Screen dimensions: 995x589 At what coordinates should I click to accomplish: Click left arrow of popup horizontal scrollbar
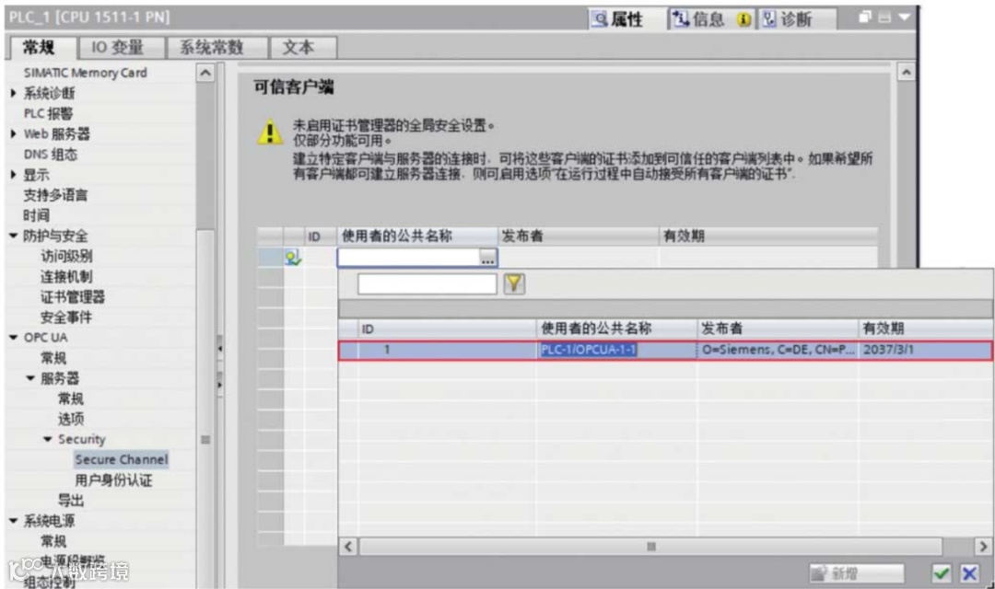[348, 546]
